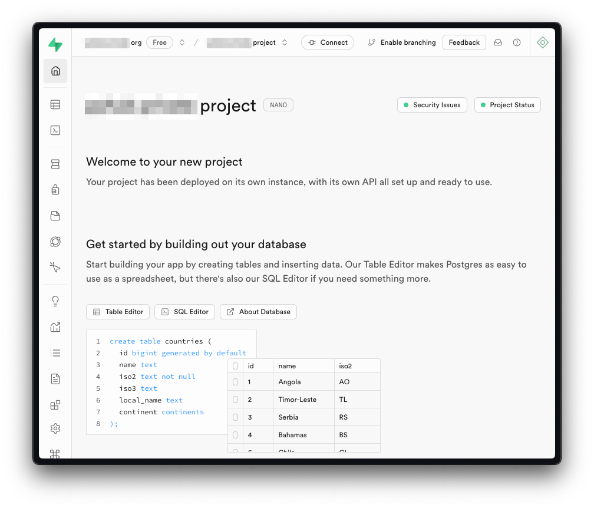Open Realtime cursor icon in sidebar
The height and width of the screenshot is (508, 594).
click(x=55, y=268)
